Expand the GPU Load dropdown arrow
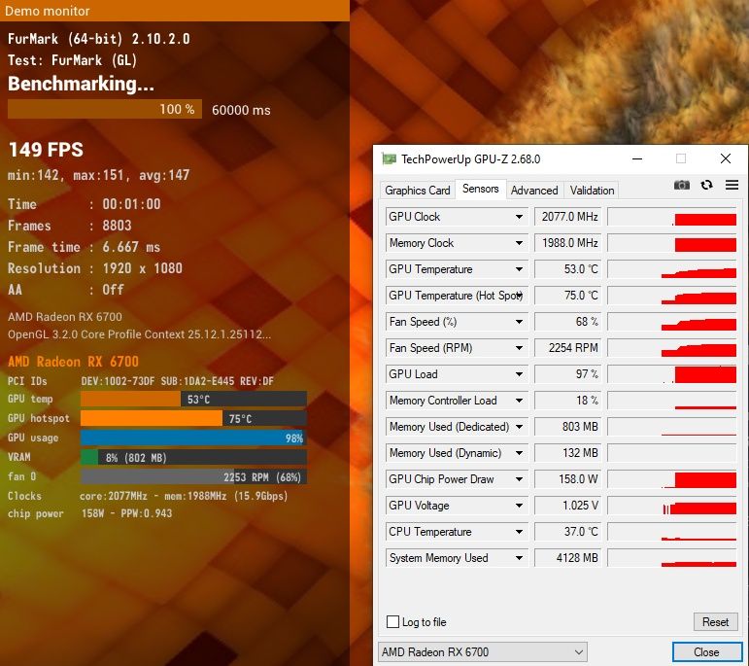 click(519, 374)
